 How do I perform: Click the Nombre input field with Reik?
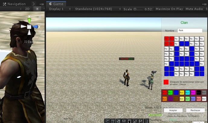click(190, 30)
